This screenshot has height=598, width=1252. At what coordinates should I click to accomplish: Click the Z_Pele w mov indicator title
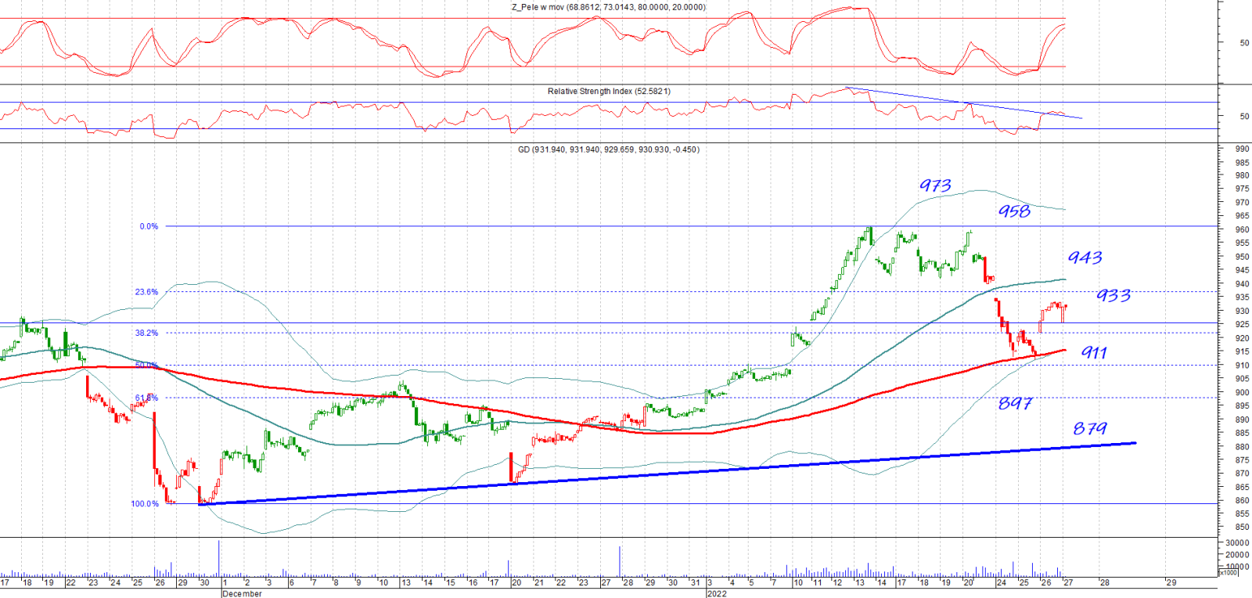[x=608, y=7]
